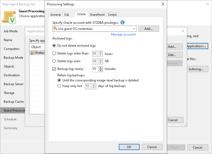212x154 pixels.
Task: Click the Applications button in wizard
Action: [x=197, y=46]
